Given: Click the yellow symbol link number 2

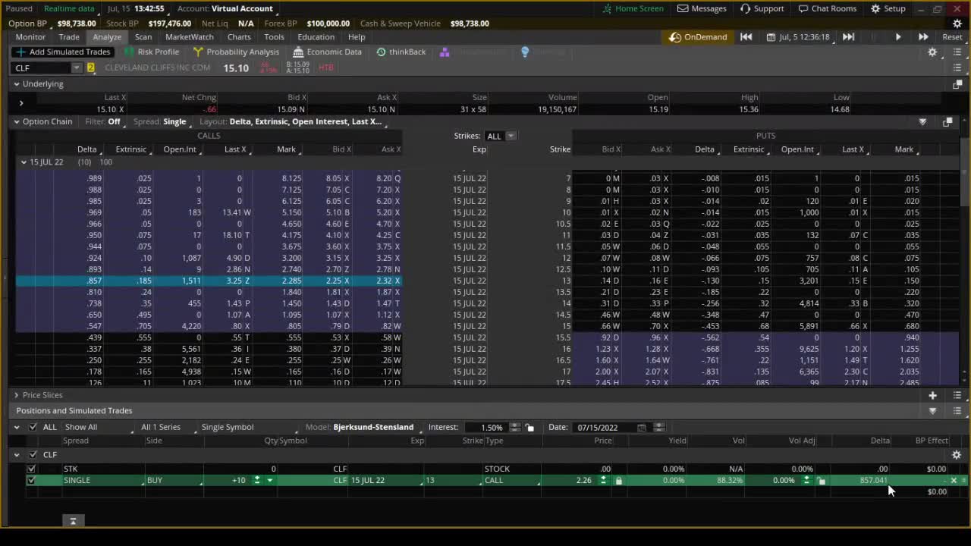Looking at the screenshot, I should [91, 68].
